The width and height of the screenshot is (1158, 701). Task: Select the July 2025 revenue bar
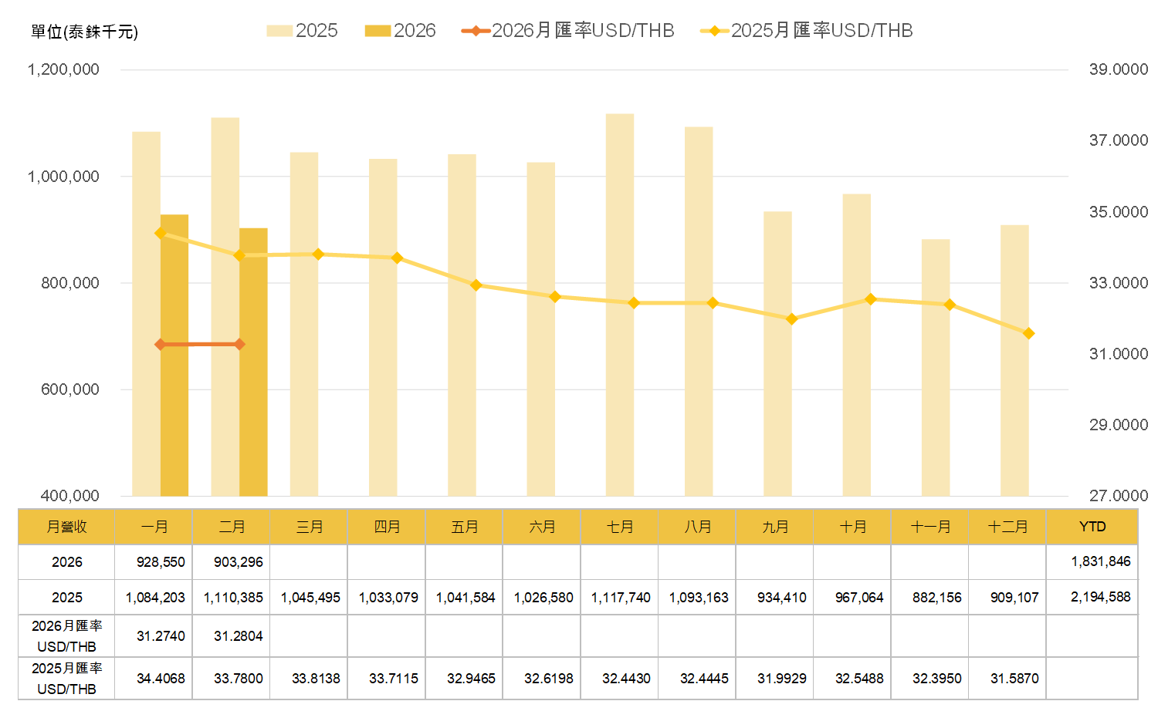pos(620,308)
